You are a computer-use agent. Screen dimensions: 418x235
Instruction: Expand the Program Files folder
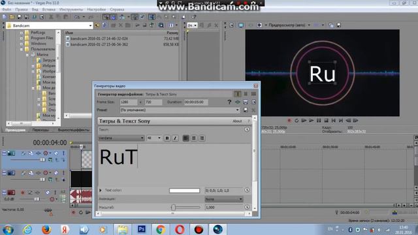pos(22,38)
